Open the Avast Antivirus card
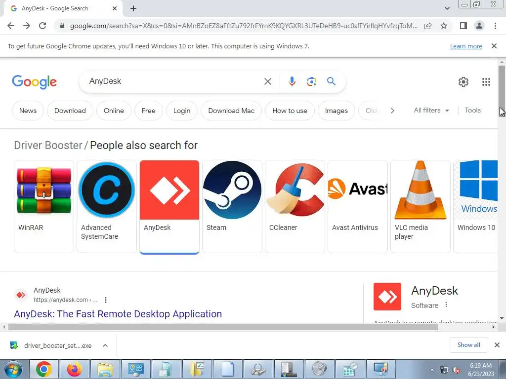 tap(358, 206)
